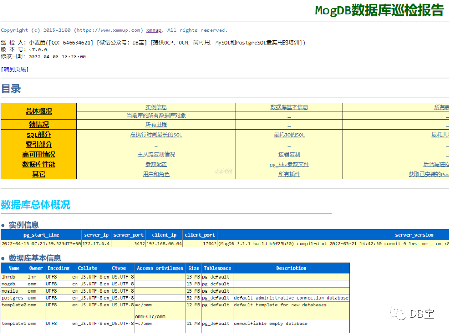Screen dimensions: 449x333
Task: Click the Tablespace column header
Action: pos(217,268)
